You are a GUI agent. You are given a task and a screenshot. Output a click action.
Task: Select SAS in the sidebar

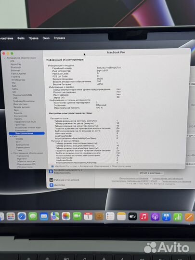coord(14,86)
